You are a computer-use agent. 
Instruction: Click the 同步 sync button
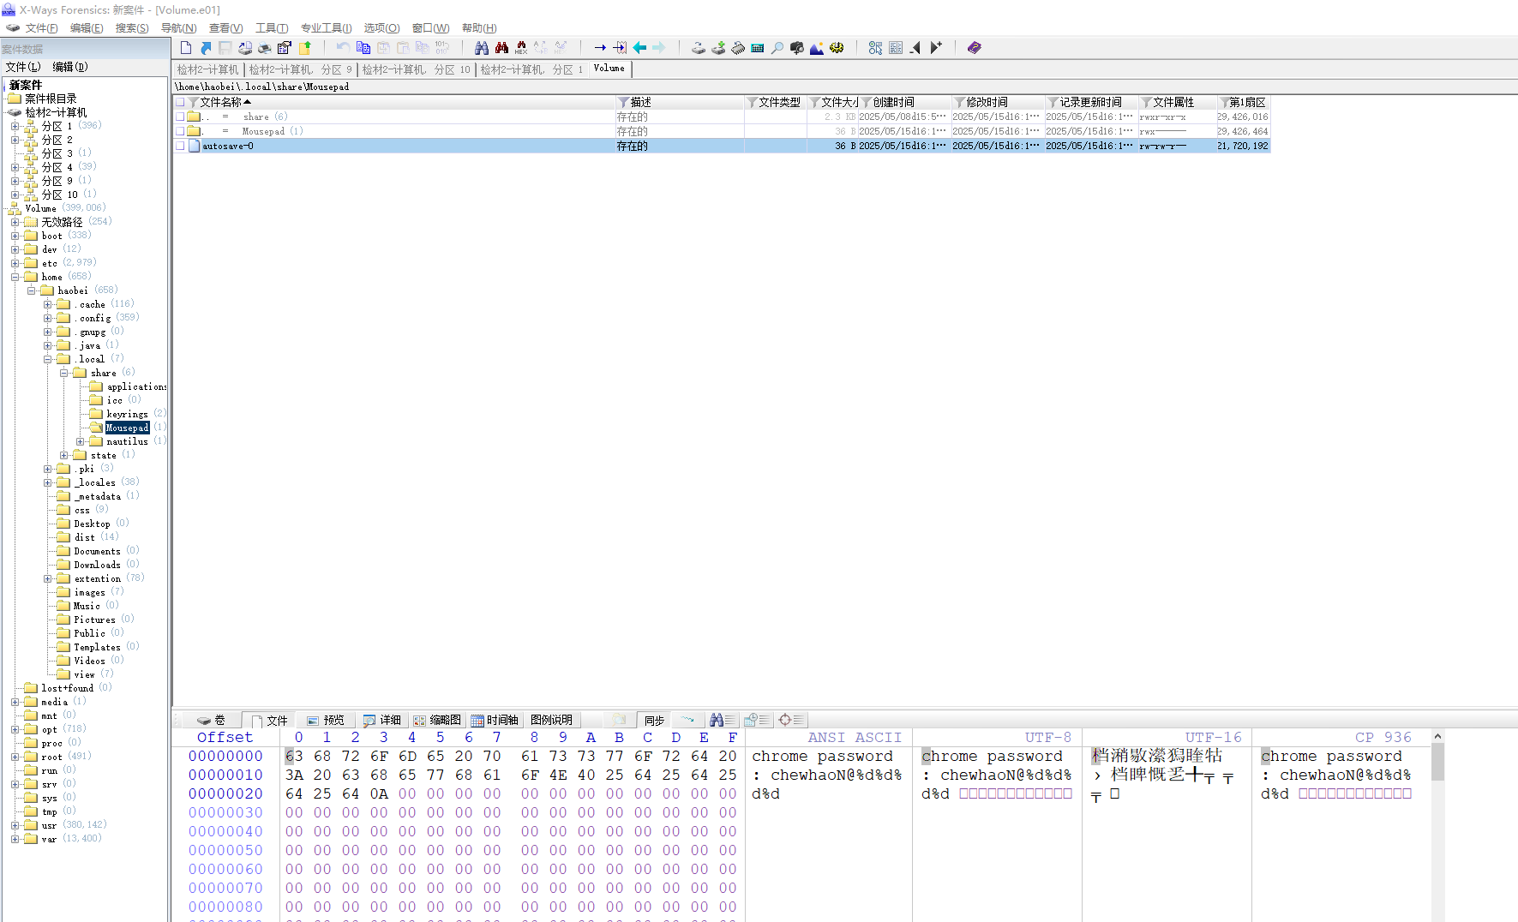[x=654, y=721]
